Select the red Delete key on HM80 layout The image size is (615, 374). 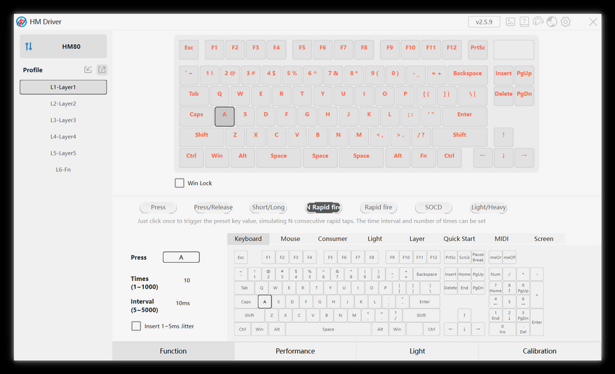[x=504, y=95]
